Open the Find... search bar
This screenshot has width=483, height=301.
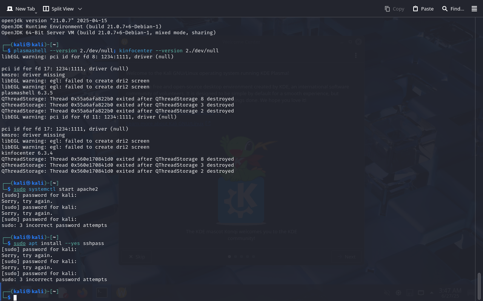(x=453, y=9)
